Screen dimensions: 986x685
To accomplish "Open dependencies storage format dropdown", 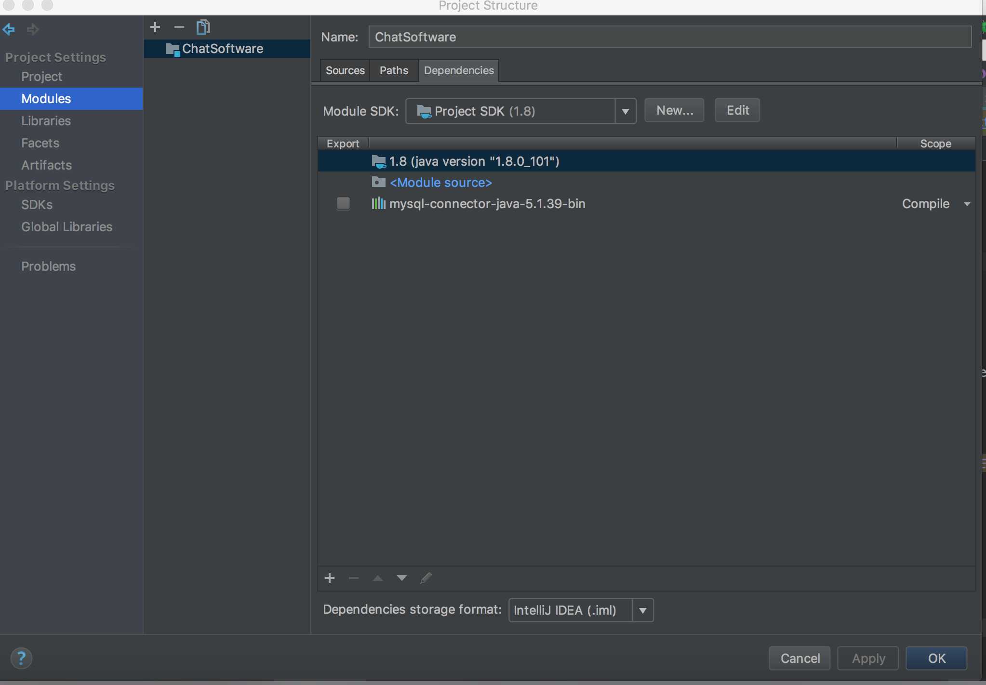I will coord(642,610).
